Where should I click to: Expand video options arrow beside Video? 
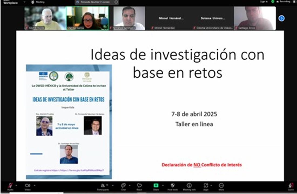point(35,185)
